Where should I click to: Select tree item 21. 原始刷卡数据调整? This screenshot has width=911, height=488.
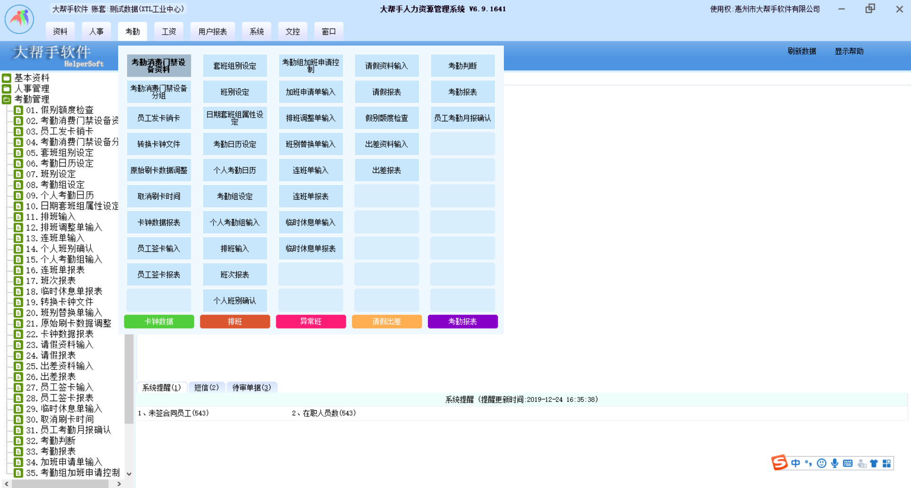click(69, 323)
